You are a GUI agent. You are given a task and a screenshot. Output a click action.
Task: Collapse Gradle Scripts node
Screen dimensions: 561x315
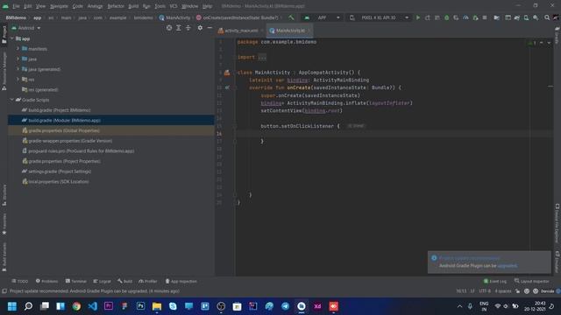(x=12, y=100)
